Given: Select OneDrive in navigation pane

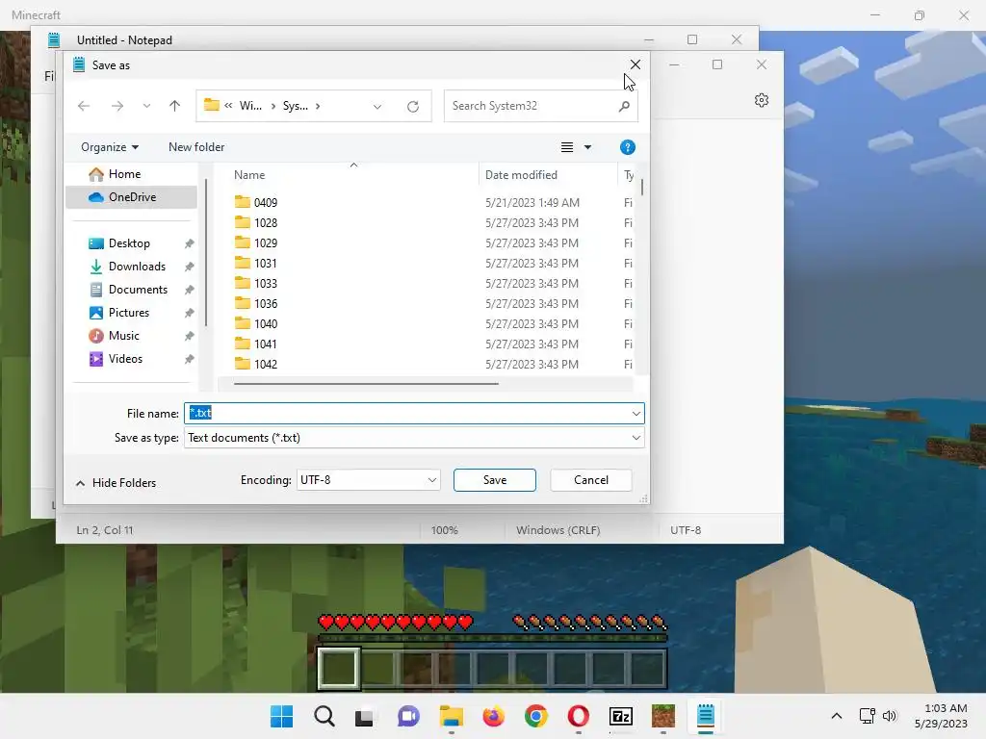Looking at the screenshot, I should pos(131,196).
